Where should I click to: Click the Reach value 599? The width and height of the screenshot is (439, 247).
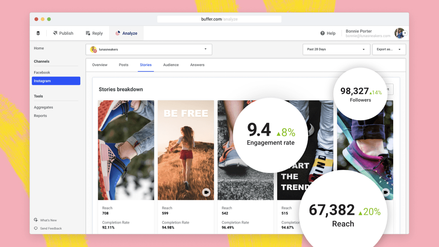165,213
